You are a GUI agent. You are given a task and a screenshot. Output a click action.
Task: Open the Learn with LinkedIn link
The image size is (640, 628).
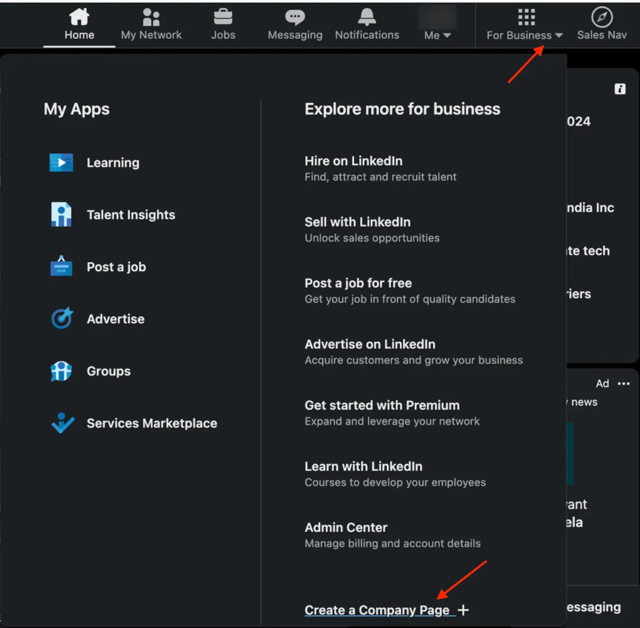click(363, 466)
